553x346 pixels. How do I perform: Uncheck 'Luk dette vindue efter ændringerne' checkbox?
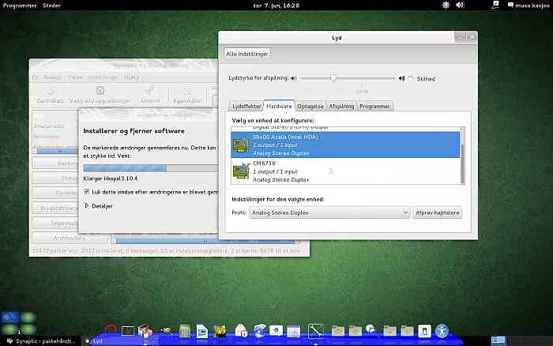click(x=86, y=192)
